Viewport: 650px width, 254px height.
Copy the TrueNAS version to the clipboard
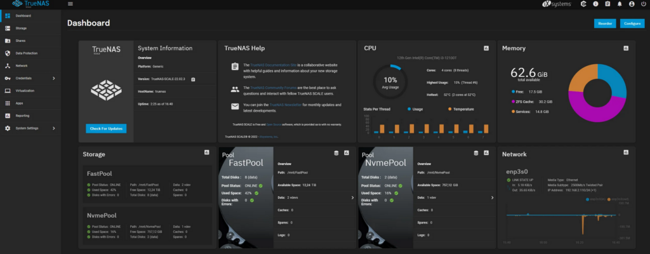(193, 79)
